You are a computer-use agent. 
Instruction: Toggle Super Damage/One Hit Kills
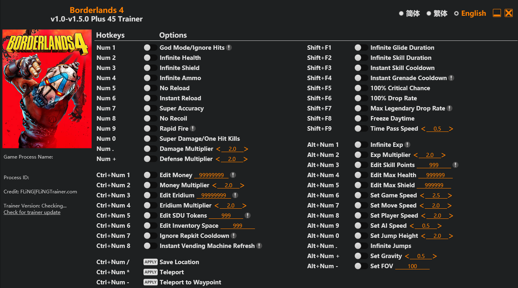point(150,139)
